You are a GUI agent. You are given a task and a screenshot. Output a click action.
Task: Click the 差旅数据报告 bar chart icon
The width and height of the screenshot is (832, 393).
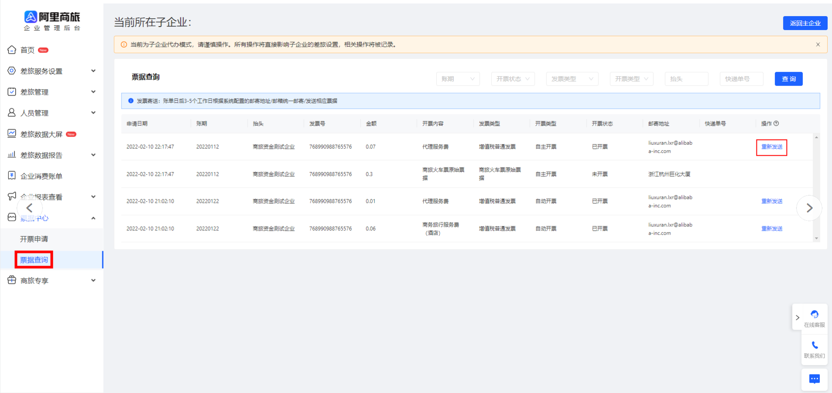click(x=12, y=154)
